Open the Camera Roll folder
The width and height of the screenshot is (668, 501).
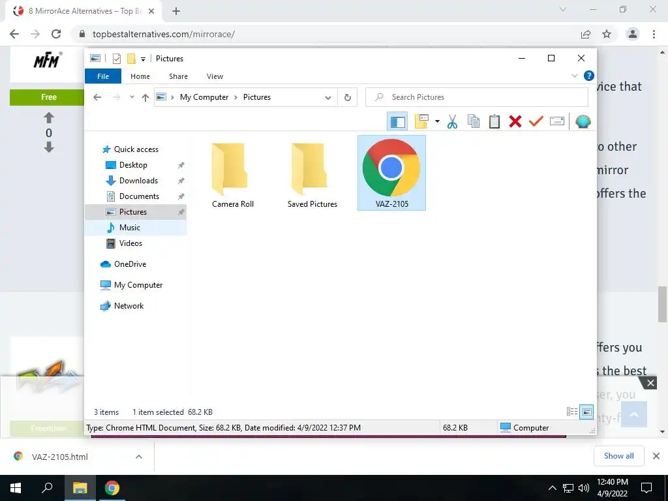(x=233, y=175)
